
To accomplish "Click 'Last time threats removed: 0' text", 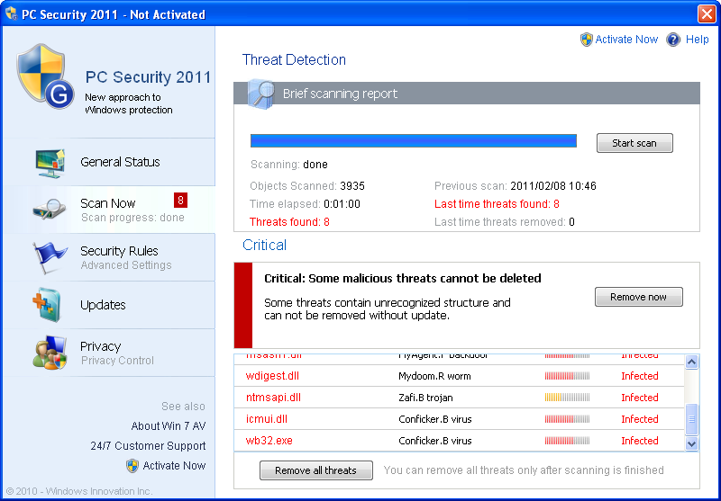I will (x=505, y=222).
